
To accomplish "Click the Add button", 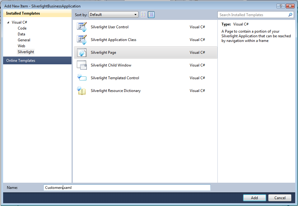I will 254,198.
